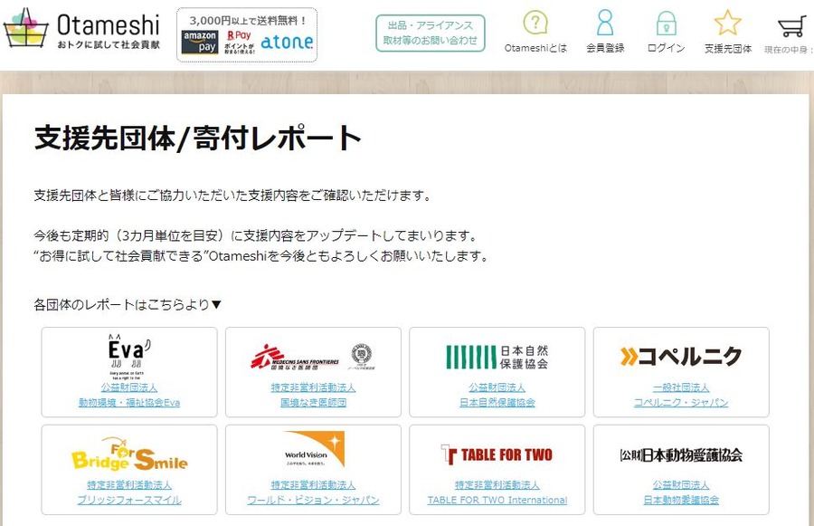Image resolution: width=814 pixels, height=526 pixels.
Task: Click the Amazon Pay badge
Action: click(x=200, y=43)
